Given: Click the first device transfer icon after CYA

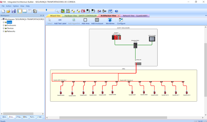Looking at the screenshot, I should (x=88, y=11).
